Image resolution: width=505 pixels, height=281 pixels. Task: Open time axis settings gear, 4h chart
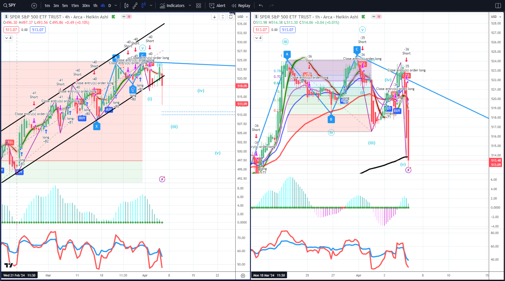pyautogui.click(x=243, y=276)
